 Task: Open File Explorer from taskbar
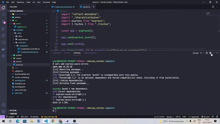pos(32,121)
